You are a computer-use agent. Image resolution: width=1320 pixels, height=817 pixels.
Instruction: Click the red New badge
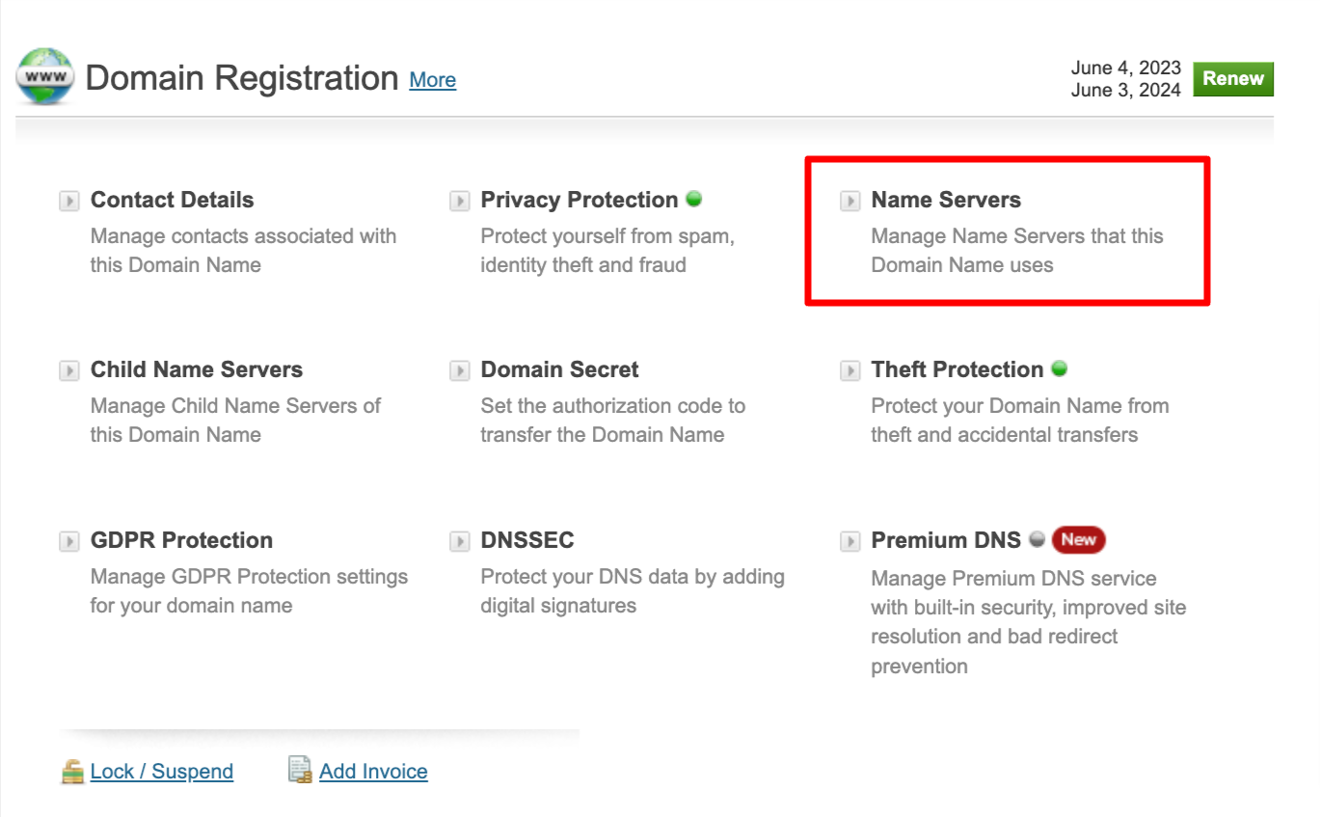(1078, 540)
